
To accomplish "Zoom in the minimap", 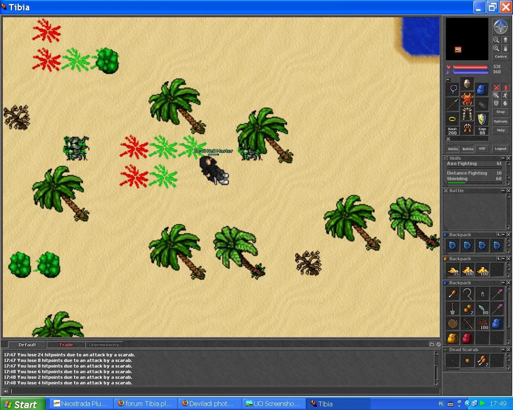I will pos(496,48).
